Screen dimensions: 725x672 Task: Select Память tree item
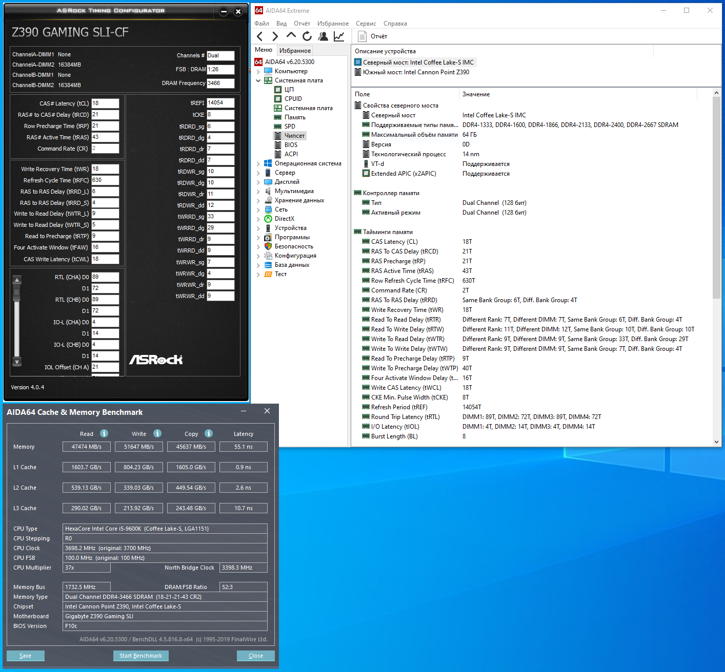pyautogui.click(x=295, y=117)
